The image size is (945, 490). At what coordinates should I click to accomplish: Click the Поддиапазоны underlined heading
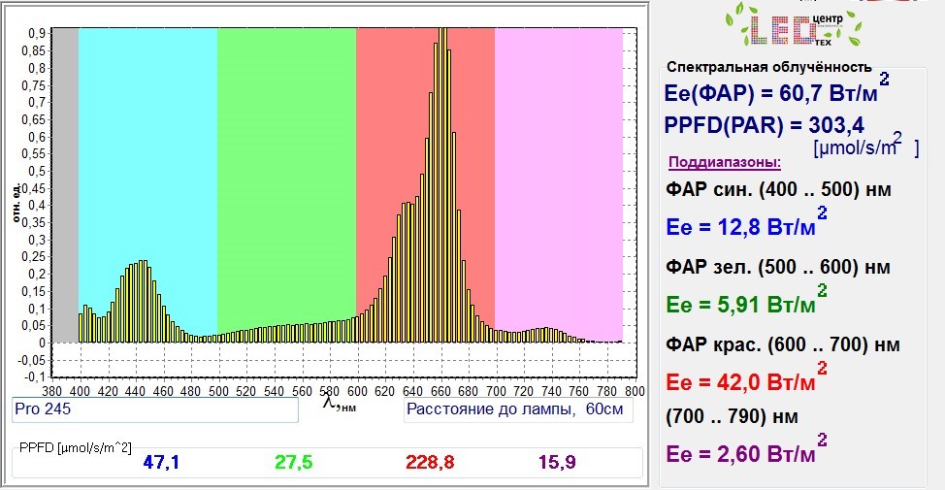pyautogui.click(x=725, y=162)
